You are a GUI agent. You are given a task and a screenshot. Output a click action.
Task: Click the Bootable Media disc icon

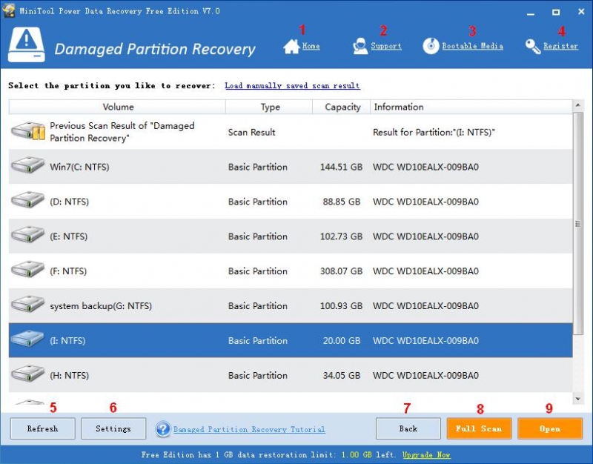tap(431, 46)
